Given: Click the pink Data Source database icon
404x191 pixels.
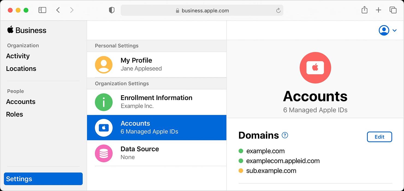Looking at the screenshot, I should pyautogui.click(x=104, y=153).
